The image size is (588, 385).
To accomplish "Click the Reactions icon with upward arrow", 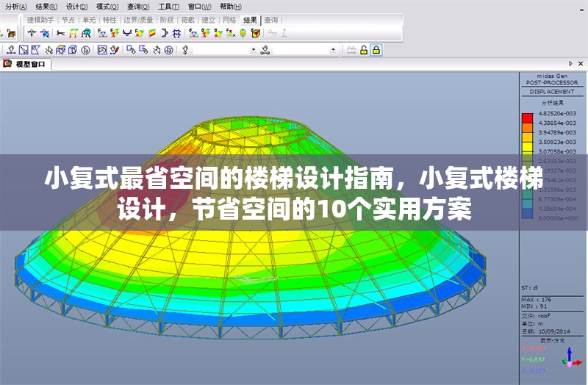I will coord(32,33).
